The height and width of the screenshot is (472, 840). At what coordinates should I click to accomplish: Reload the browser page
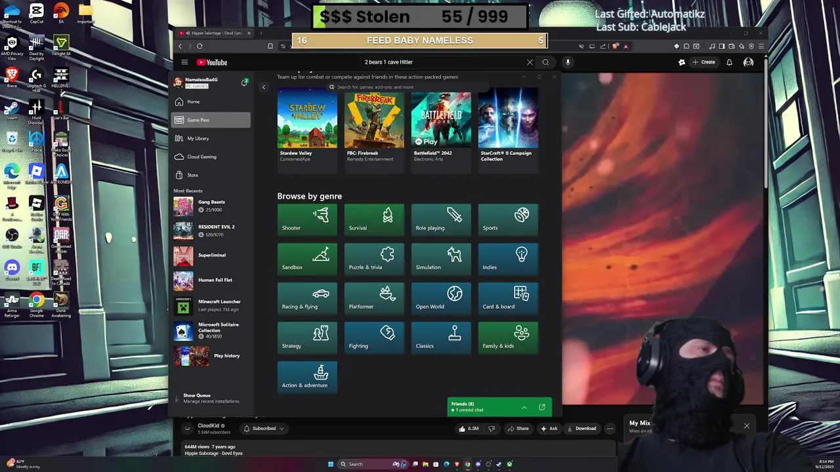click(199, 46)
